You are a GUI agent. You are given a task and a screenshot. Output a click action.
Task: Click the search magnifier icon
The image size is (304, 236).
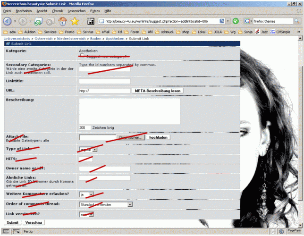click(296, 21)
